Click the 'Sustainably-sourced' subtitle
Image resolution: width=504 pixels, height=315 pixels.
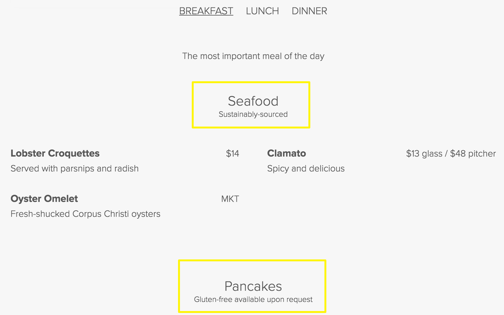[253, 114]
